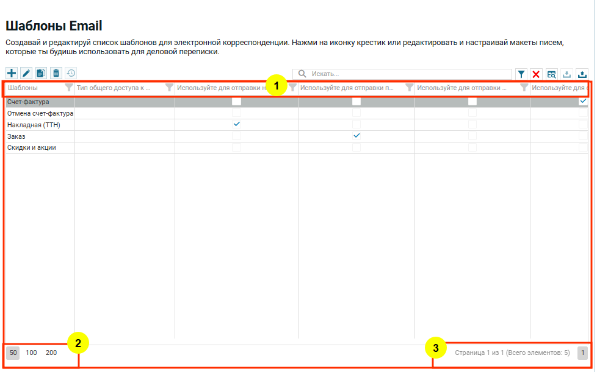Open filter for Тип общего доступа column
This screenshot has width=597, height=372.
coord(169,88)
